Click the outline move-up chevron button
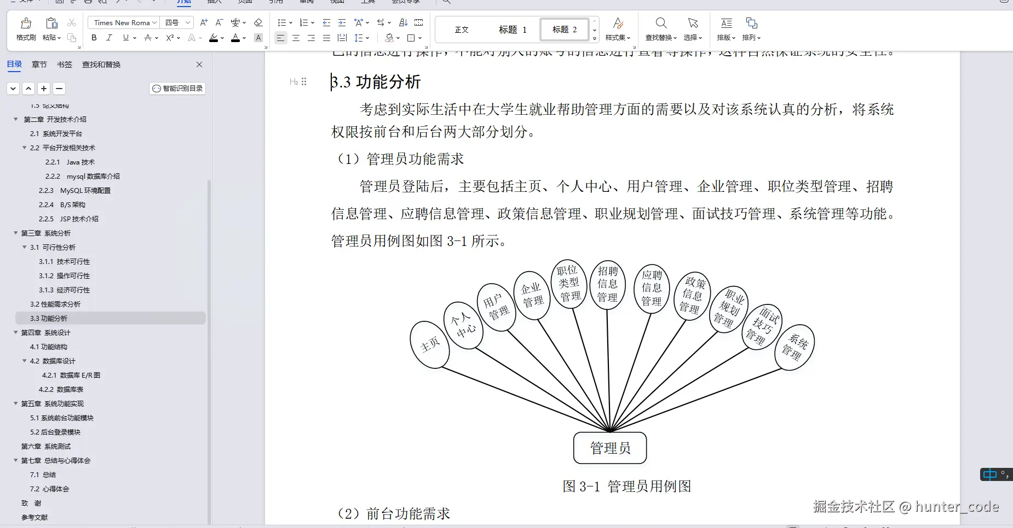1013x528 pixels. click(28, 89)
